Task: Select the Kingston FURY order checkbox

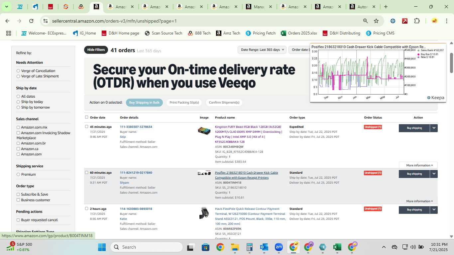Action: click(x=87, y=127)
